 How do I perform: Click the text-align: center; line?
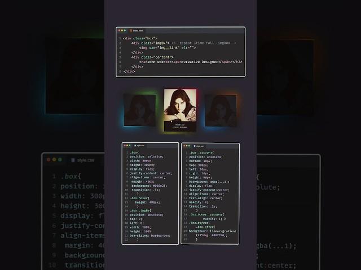[x=205, y=198]
